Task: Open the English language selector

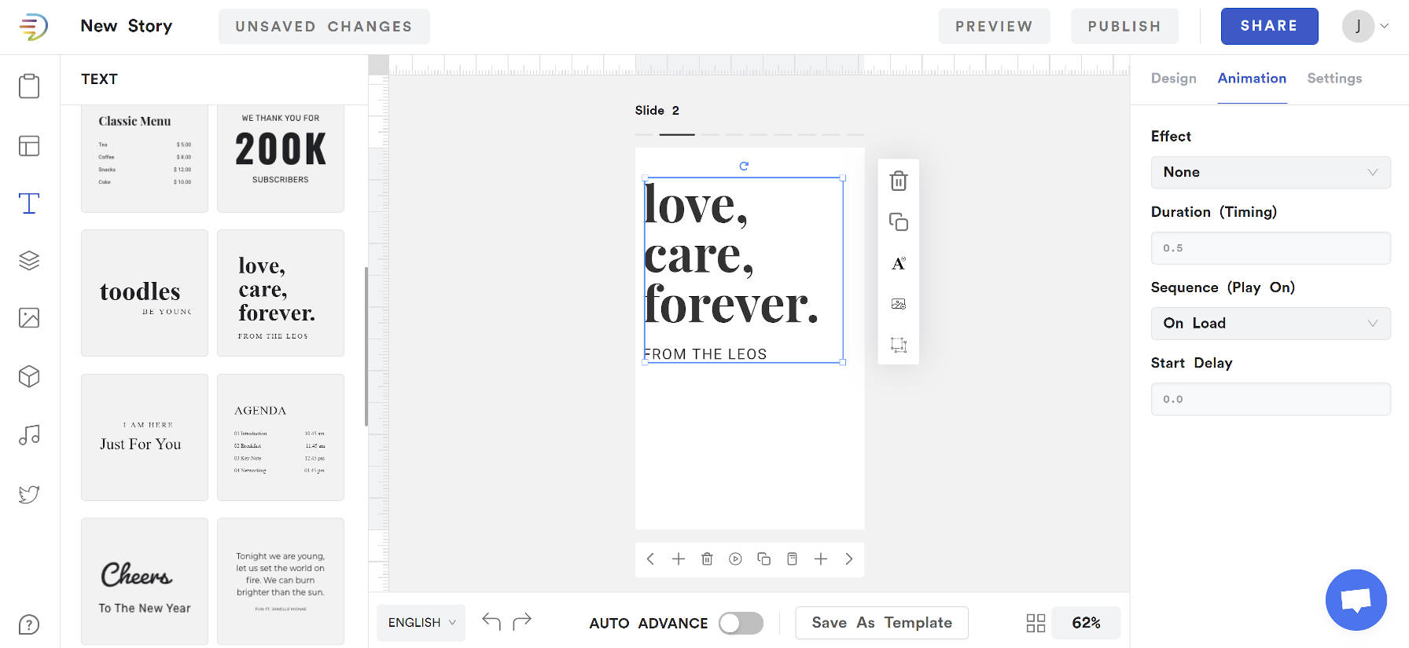Action: (x=421, y=623)
